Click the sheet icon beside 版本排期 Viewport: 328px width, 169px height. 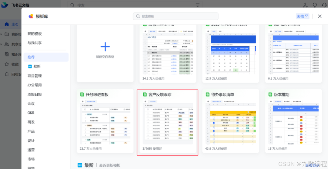coord(270,94)
